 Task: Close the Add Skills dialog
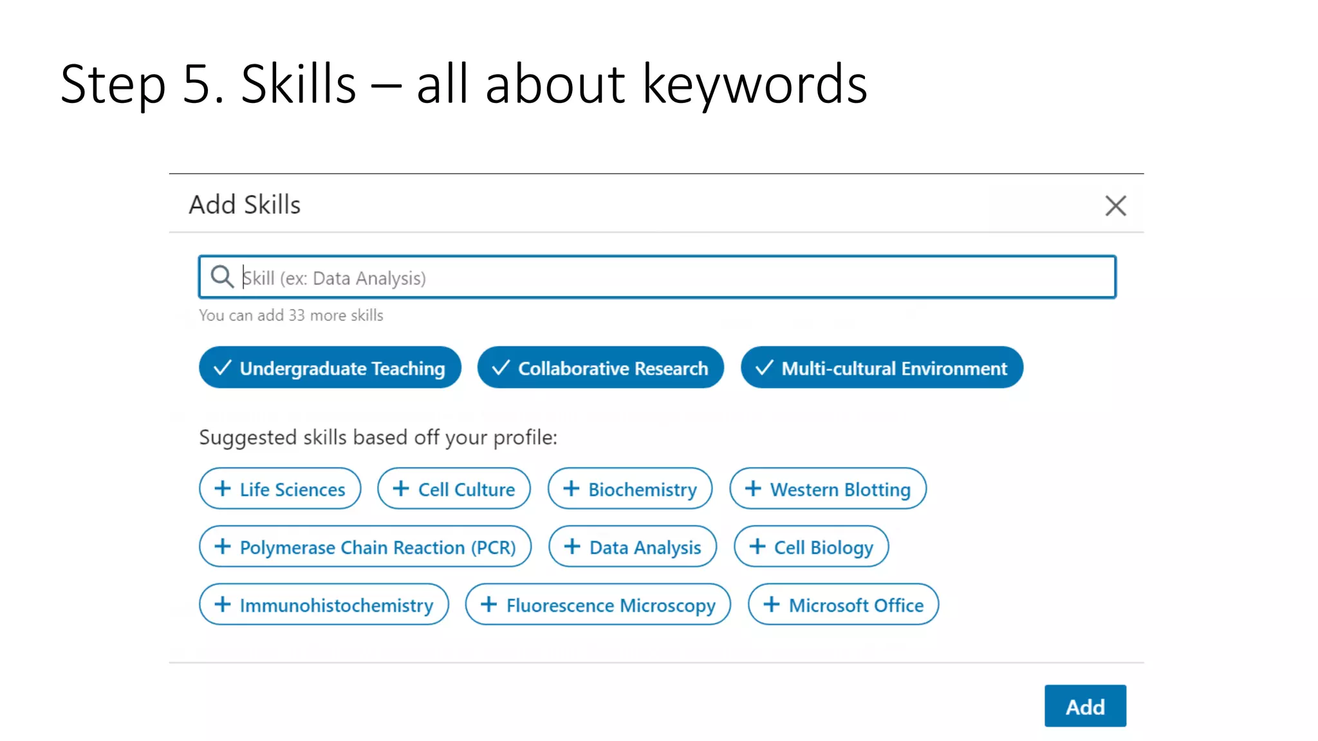1115,206
